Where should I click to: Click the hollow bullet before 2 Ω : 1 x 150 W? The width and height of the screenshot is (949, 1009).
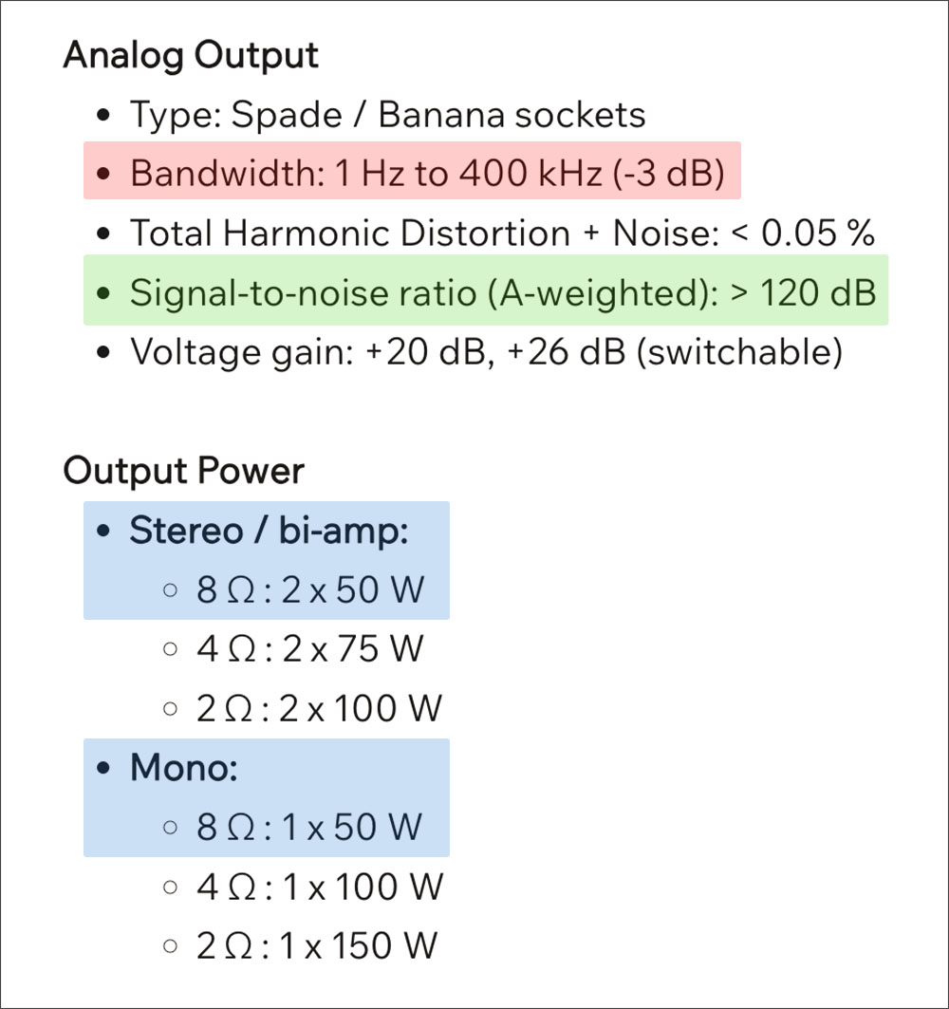[171, 946]
